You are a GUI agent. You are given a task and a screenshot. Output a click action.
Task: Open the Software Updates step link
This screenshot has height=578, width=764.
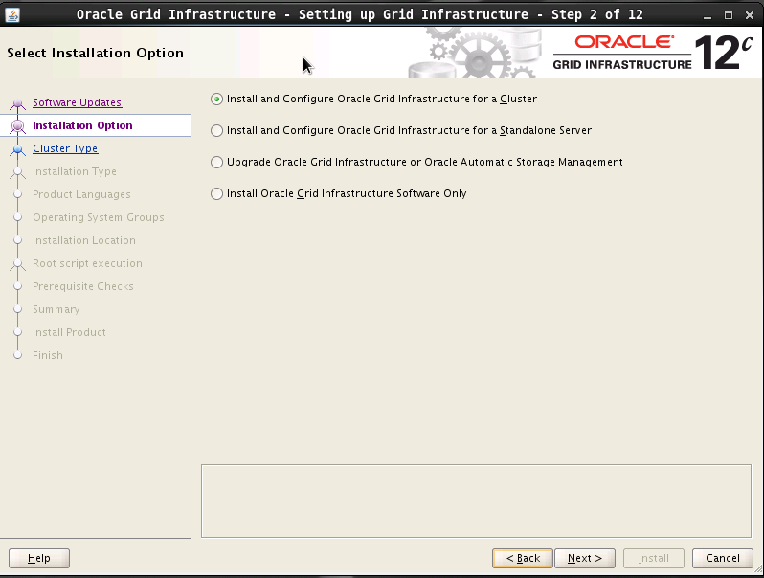click(77, 102)
